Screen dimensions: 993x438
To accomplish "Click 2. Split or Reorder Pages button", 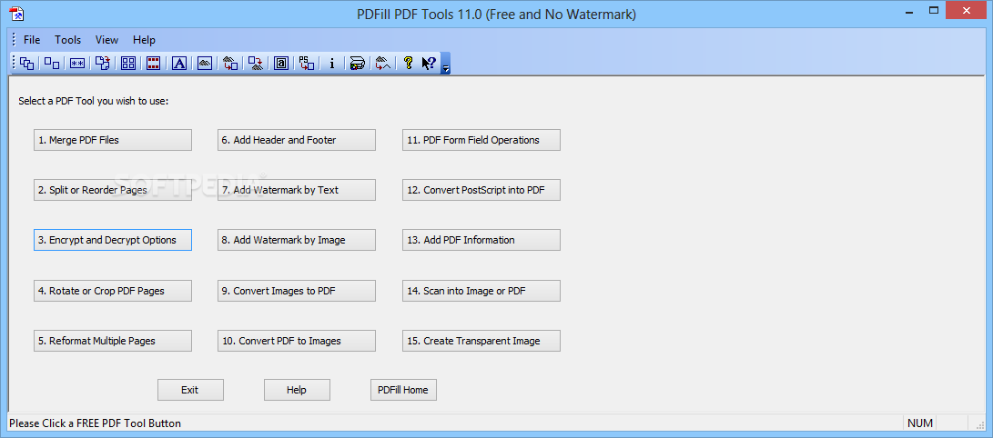I will click(113, 190).
